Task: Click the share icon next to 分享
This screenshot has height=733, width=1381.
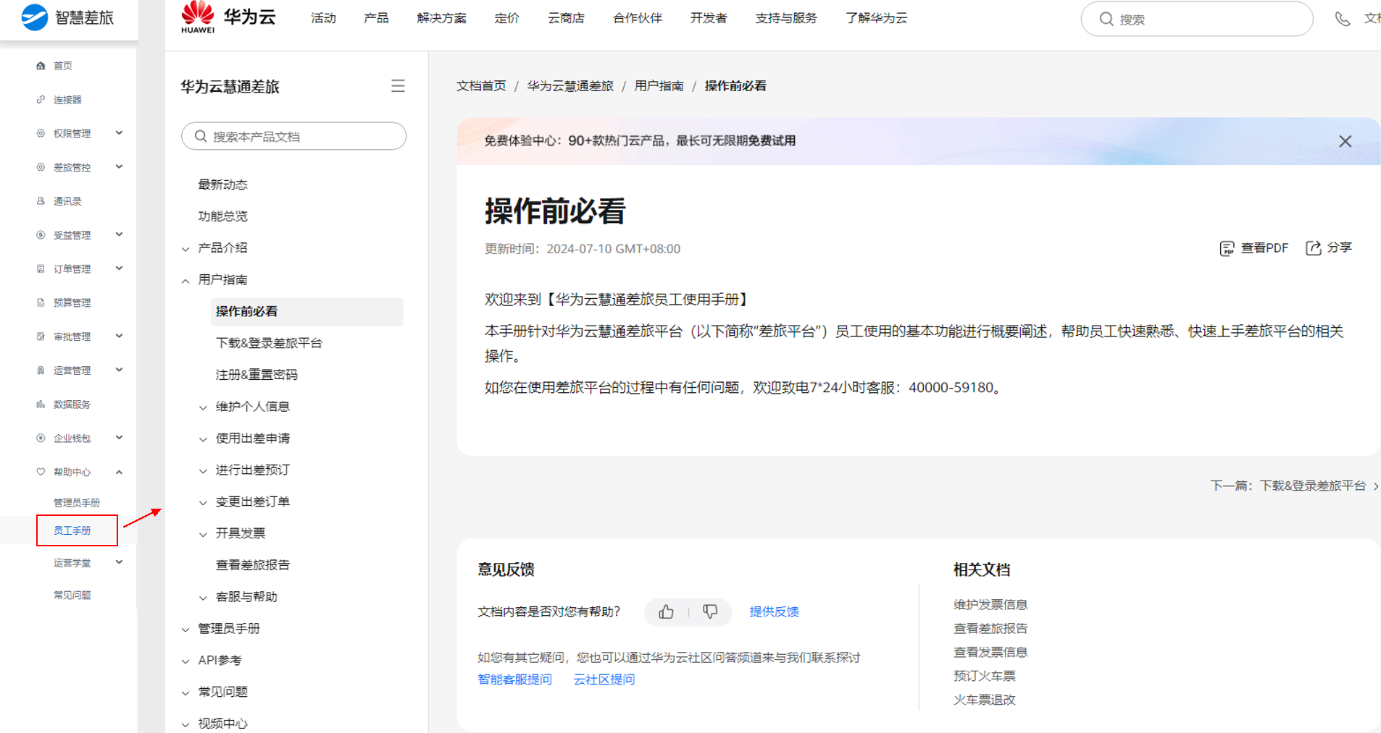Action: (1313, 248)
